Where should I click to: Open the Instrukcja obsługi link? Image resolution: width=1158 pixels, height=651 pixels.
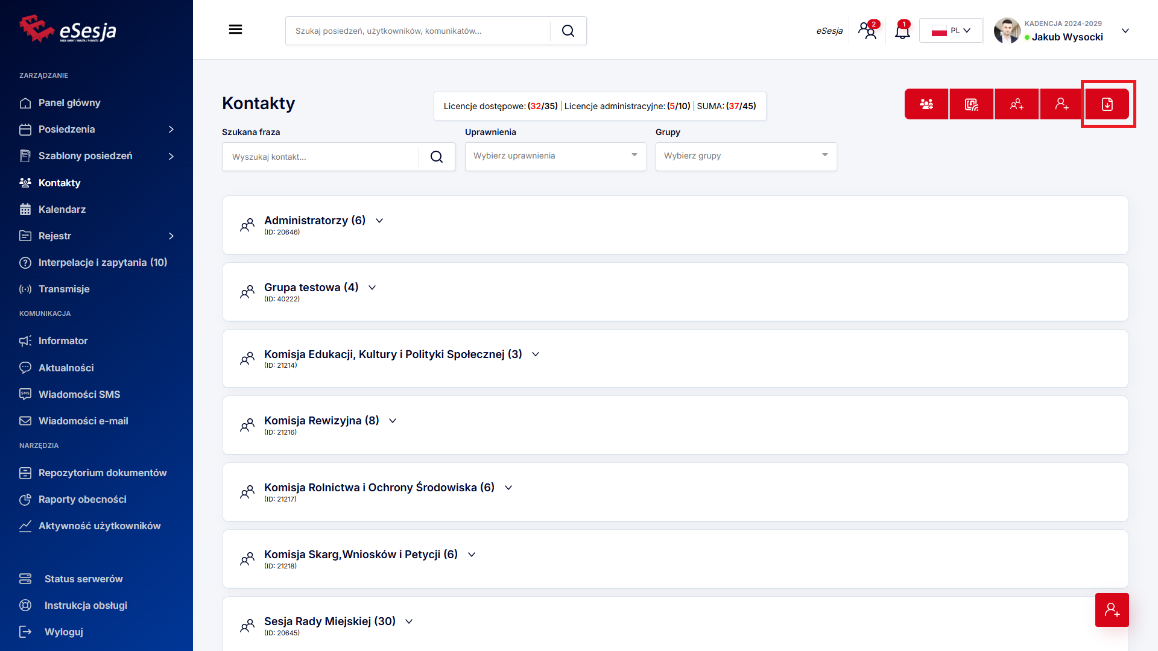[86, 605]
